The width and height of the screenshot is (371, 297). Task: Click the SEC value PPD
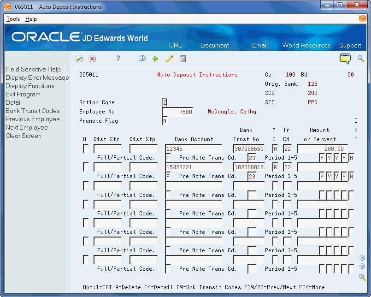[312, 102]
